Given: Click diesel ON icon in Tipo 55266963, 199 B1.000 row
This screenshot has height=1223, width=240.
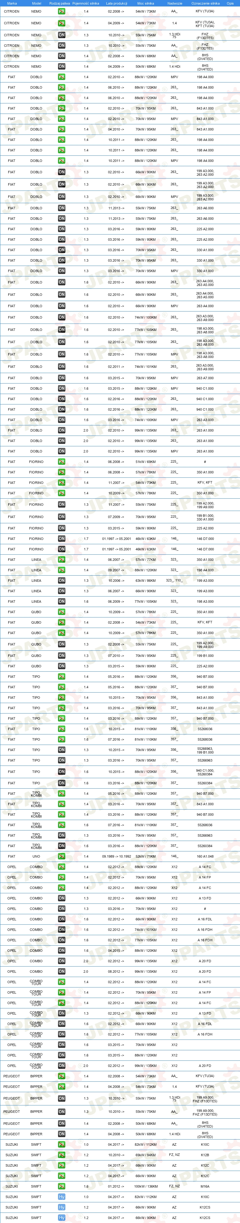Looking at the screenshot, I should click(62, 750).
